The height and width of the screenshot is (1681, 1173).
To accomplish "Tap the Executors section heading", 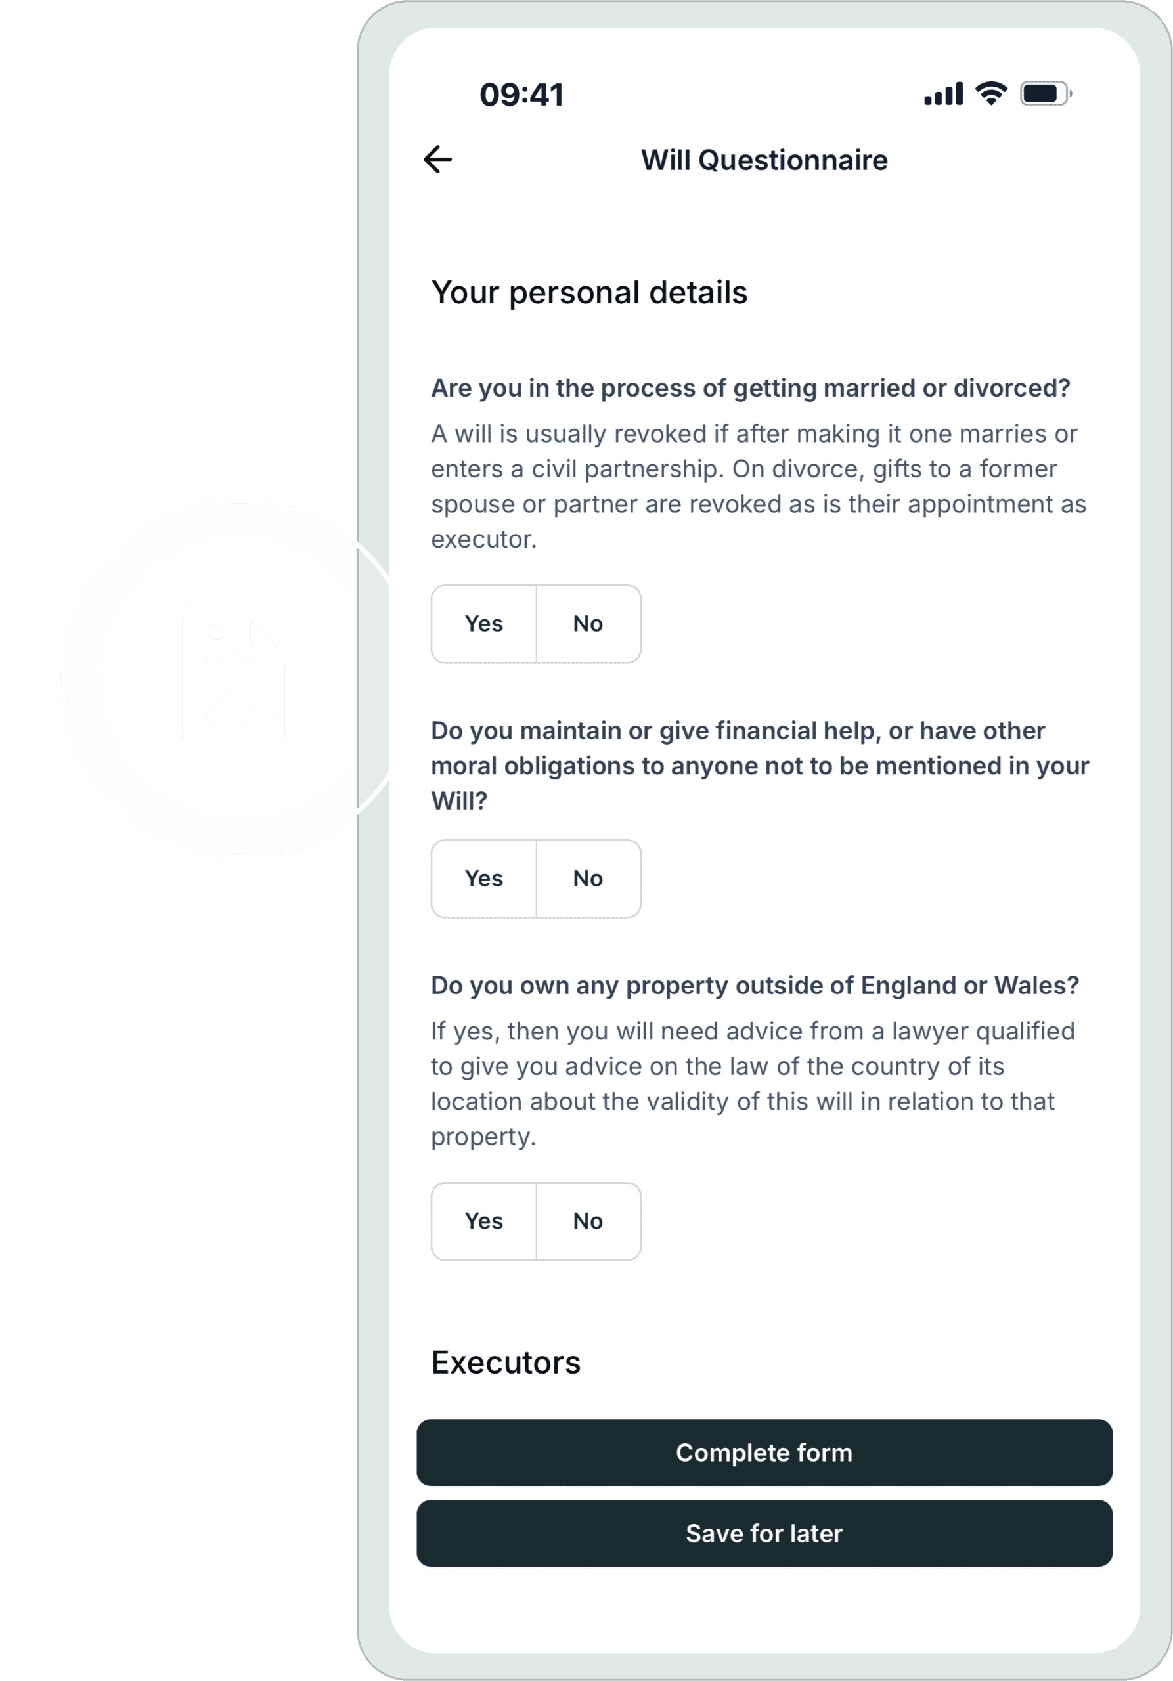I will (x=505, y=1362).
